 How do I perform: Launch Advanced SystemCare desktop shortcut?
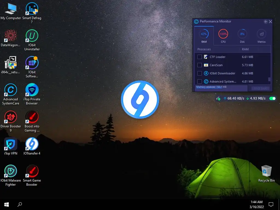pos(11,94)
